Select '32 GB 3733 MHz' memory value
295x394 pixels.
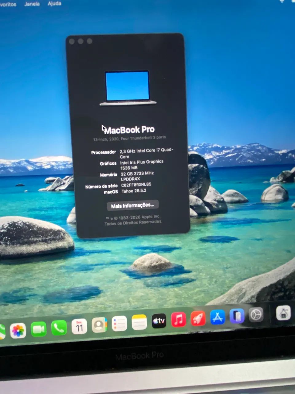(x=137, y=174)
